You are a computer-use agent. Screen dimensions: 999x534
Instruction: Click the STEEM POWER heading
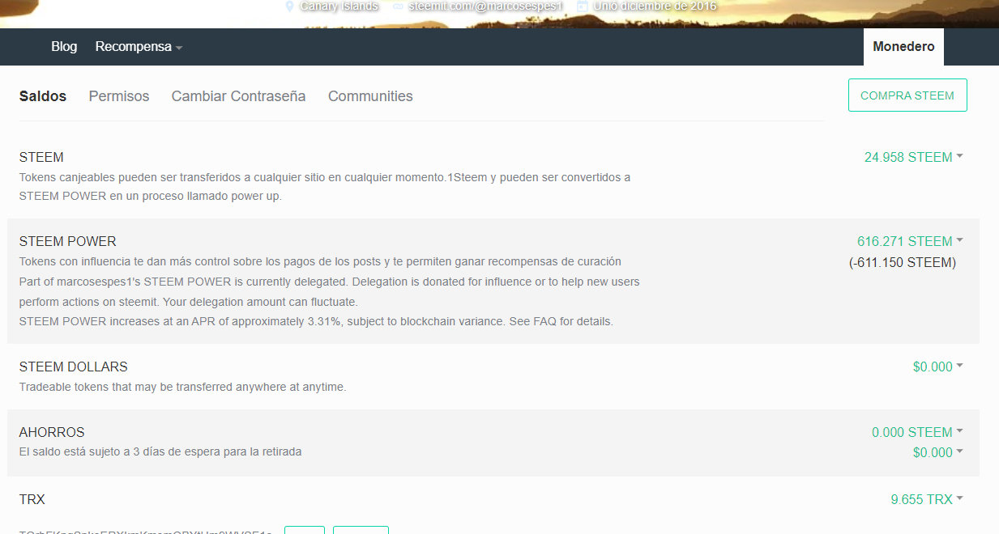(68, 241)
